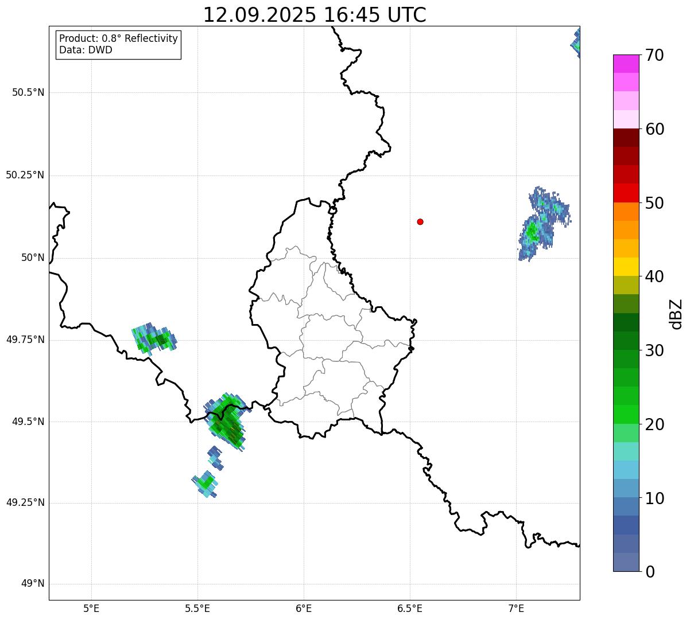The height and width of the screenshot is (620, 690).
Task: Click the latitude label 50.25°N
Action: point(25,175)
